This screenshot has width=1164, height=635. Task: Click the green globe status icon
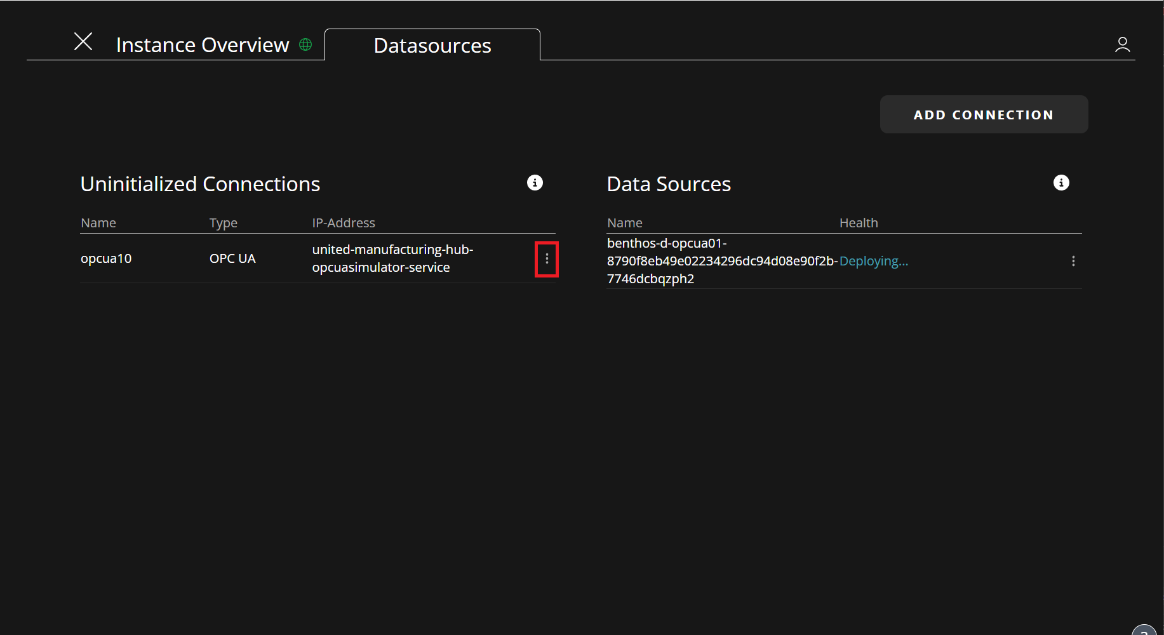tap(305, 44)
